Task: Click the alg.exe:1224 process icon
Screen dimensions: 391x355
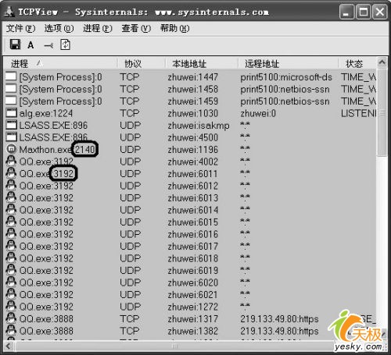Action: tap(11, 113)
